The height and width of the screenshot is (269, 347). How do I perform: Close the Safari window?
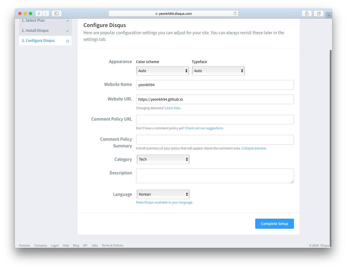[20, 14]
